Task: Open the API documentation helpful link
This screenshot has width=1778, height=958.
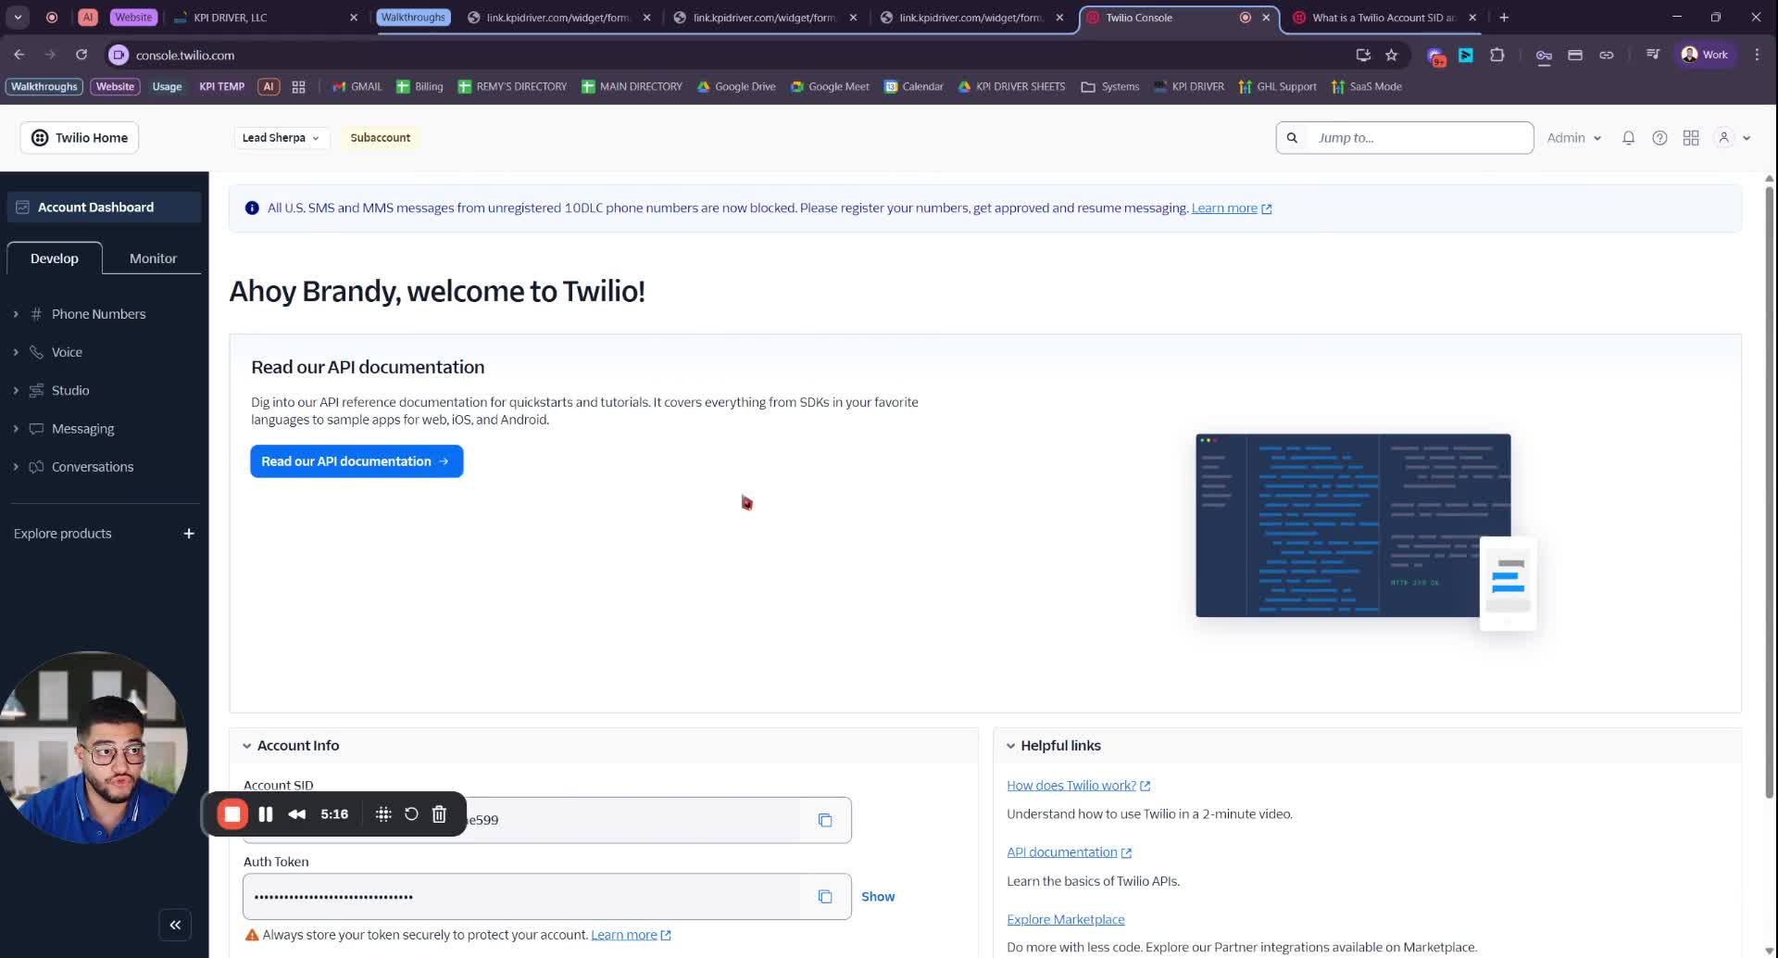Action: (1069, 852)
